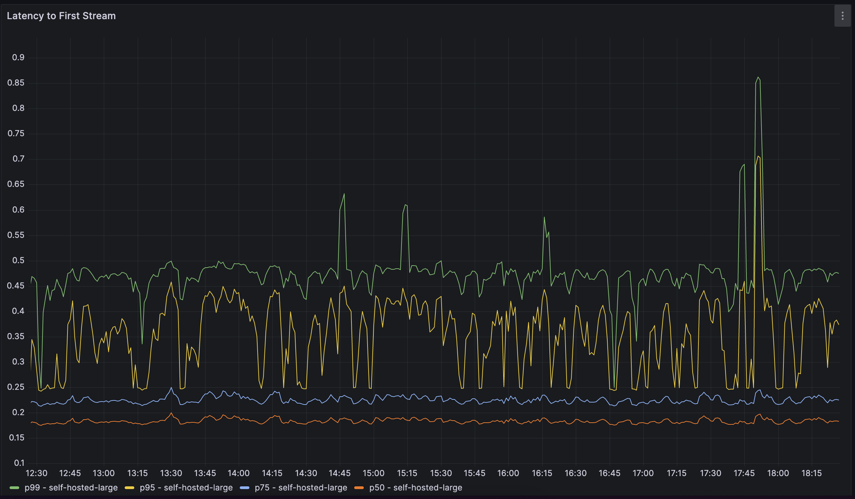This screenshot has width=855, height=499.
Task: Click the yellow p95 peak near 0.7
Action: (x=758, y=156)
